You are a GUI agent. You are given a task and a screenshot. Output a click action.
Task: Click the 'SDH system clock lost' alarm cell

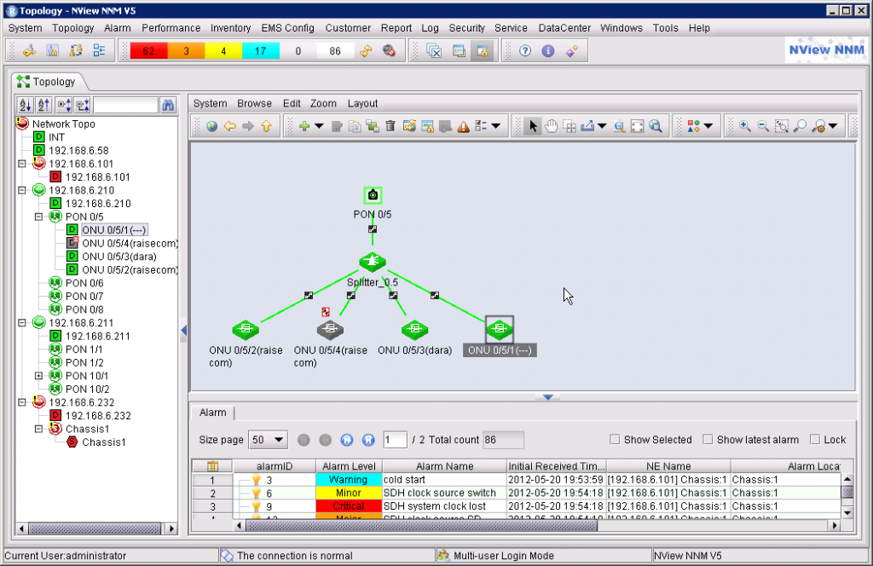(x=444, y=506)
